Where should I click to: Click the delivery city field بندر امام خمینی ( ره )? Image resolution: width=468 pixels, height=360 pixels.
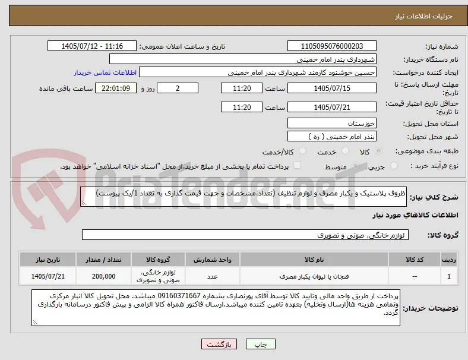[x=331, y=137]
